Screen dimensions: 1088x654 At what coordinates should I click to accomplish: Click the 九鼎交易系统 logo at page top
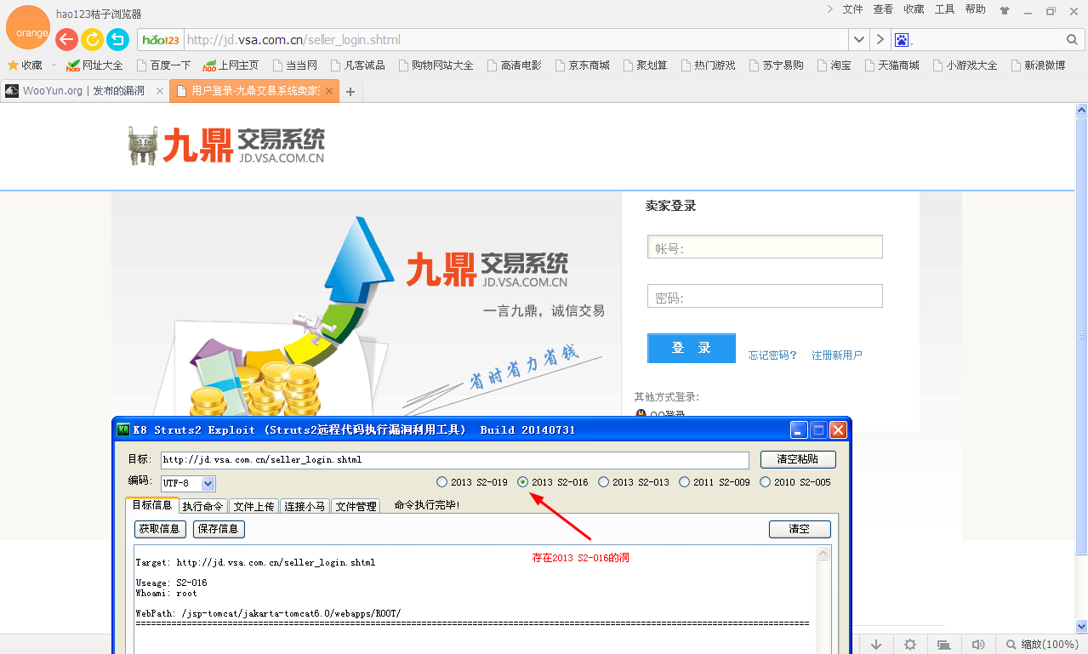[x=226, y=145]
